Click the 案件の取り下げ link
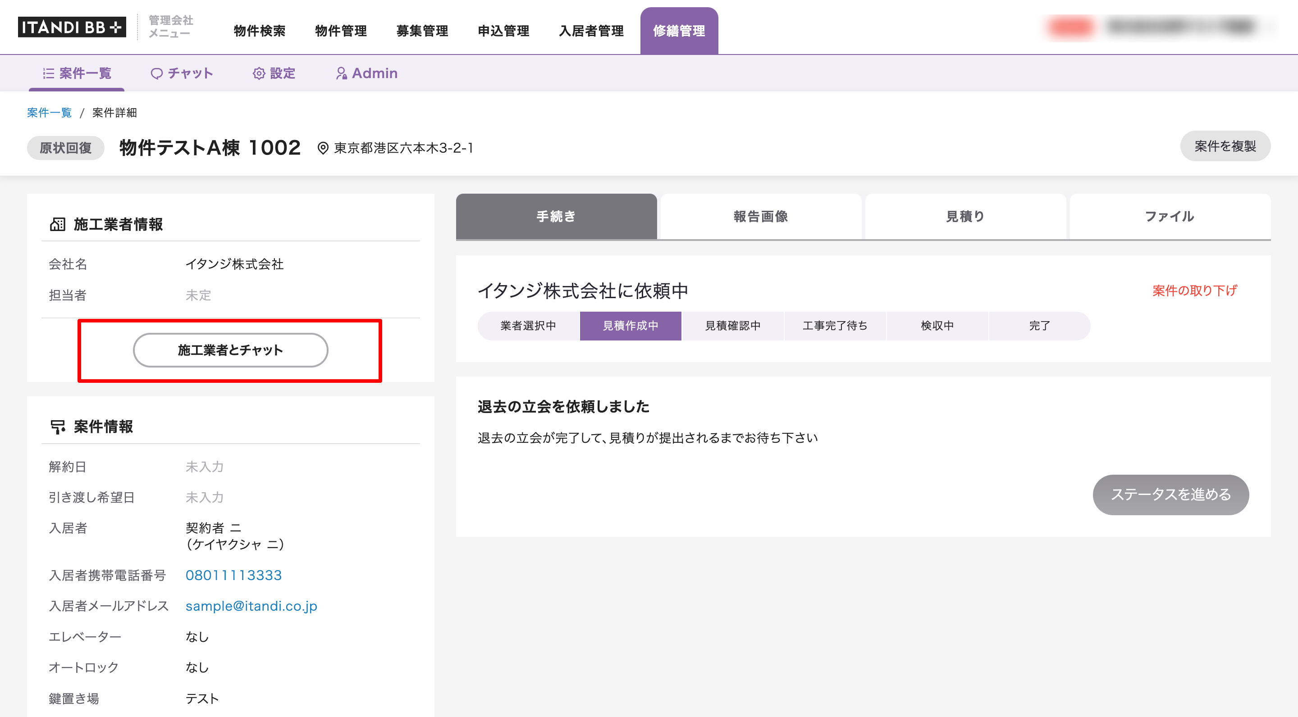 (x=1195, y=290)
